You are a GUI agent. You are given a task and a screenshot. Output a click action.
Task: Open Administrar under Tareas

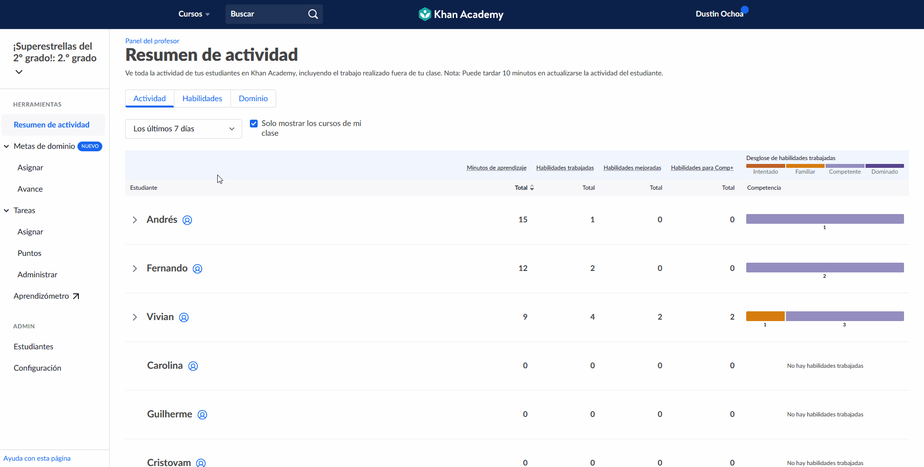pyautogui.click(x=38, y=275)
